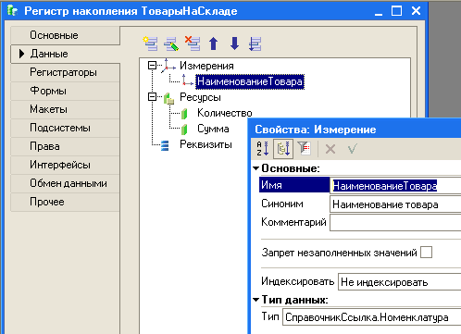Open the Подсистемы tab
This screenshot has width=461, height=334.
[65, 128]
